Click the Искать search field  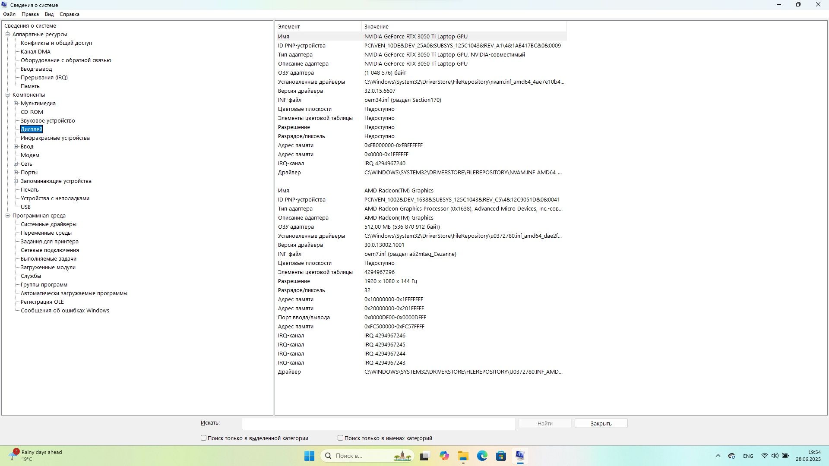(x=379, y=424)
